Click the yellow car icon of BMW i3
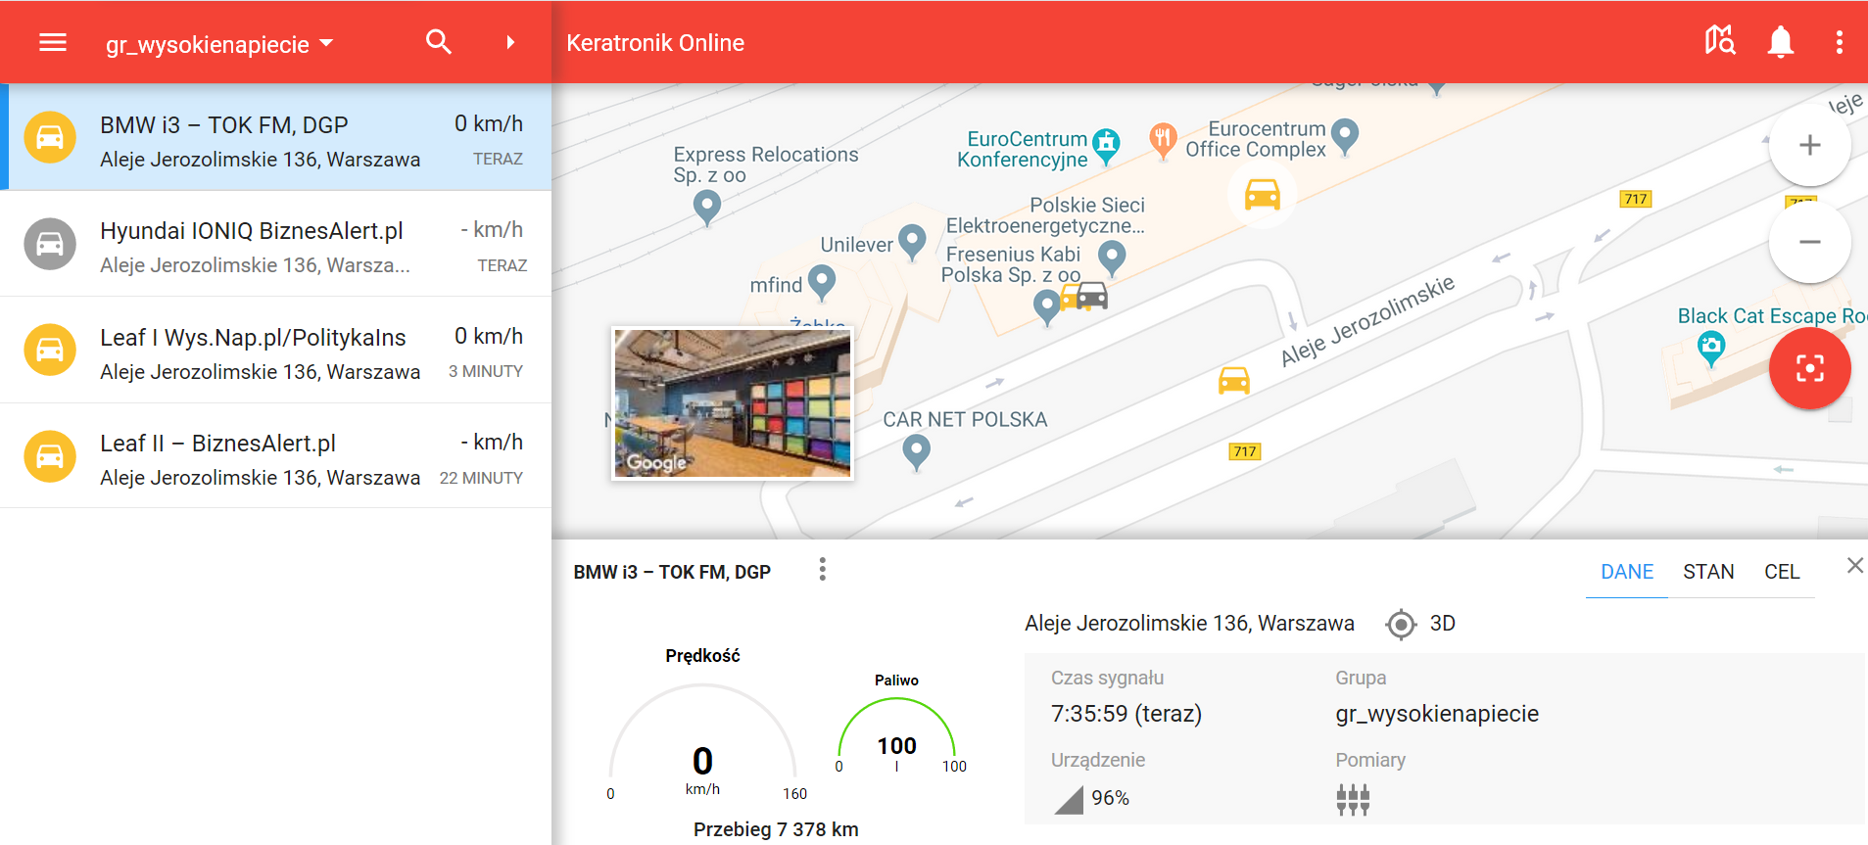 pyautogui.click(x=50, y=137)
